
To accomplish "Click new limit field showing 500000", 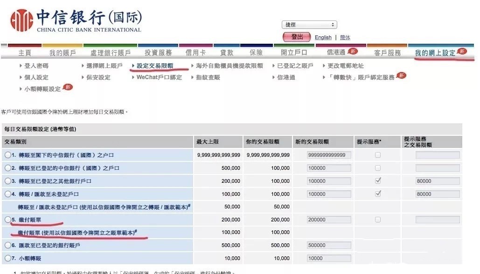I will [329, 245].
